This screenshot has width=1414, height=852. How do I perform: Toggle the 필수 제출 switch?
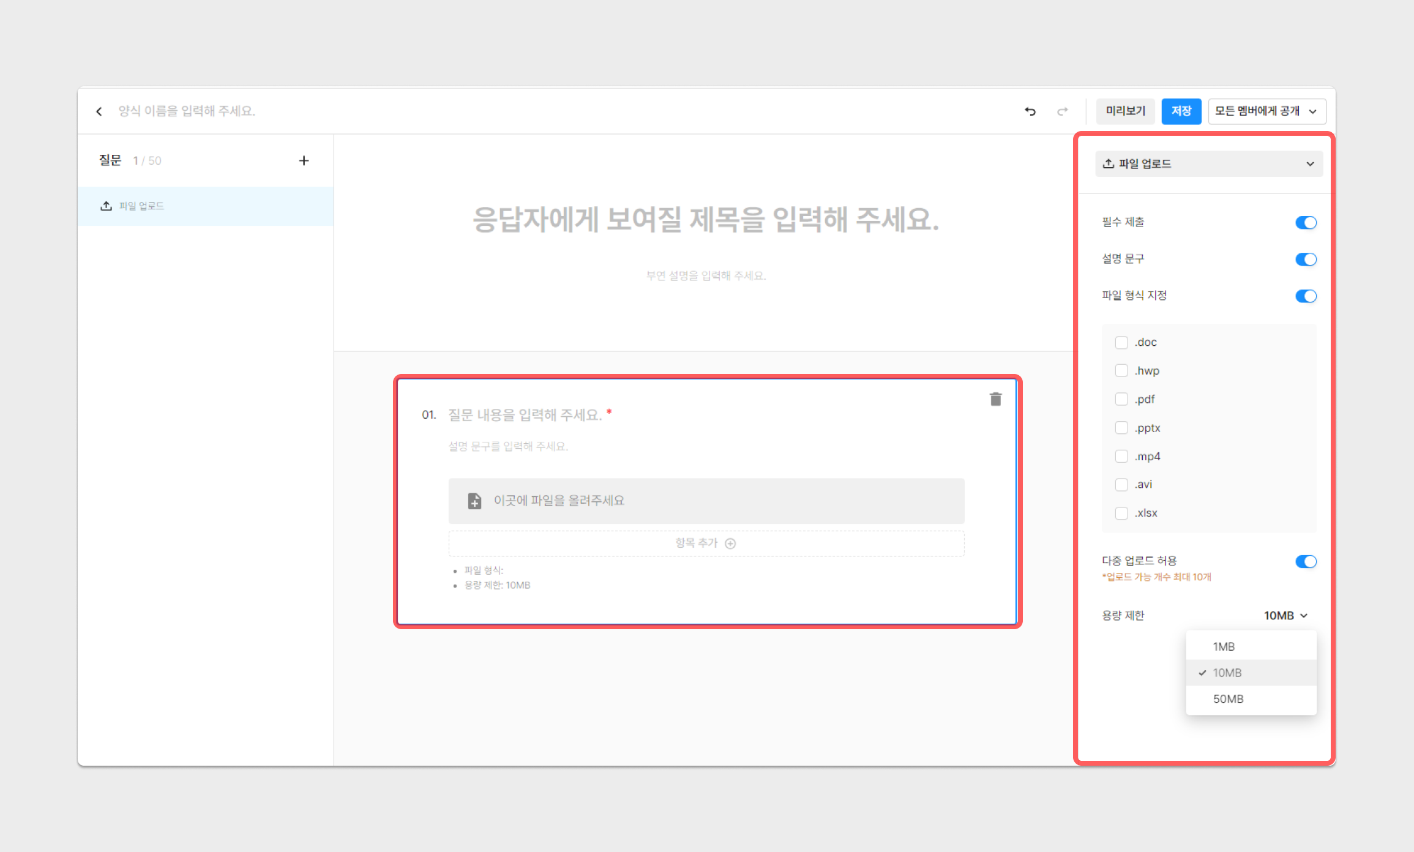(x=1306, y=223)
